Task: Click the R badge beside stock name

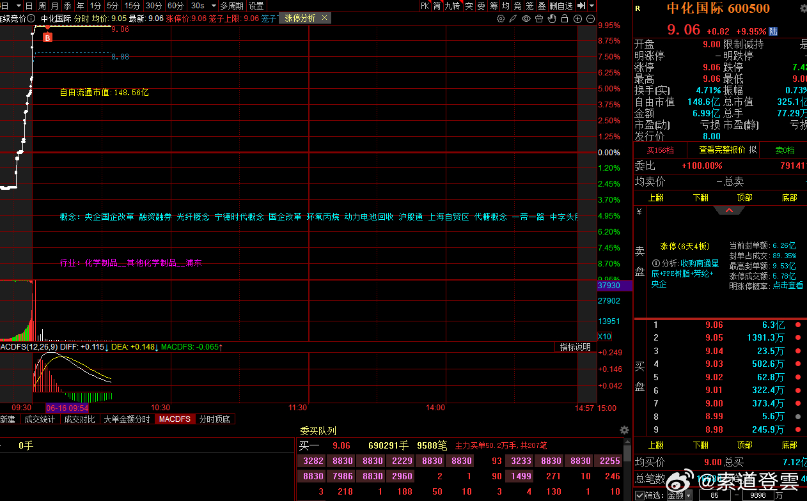Action: pyautogui.click(x=638, y=8)
